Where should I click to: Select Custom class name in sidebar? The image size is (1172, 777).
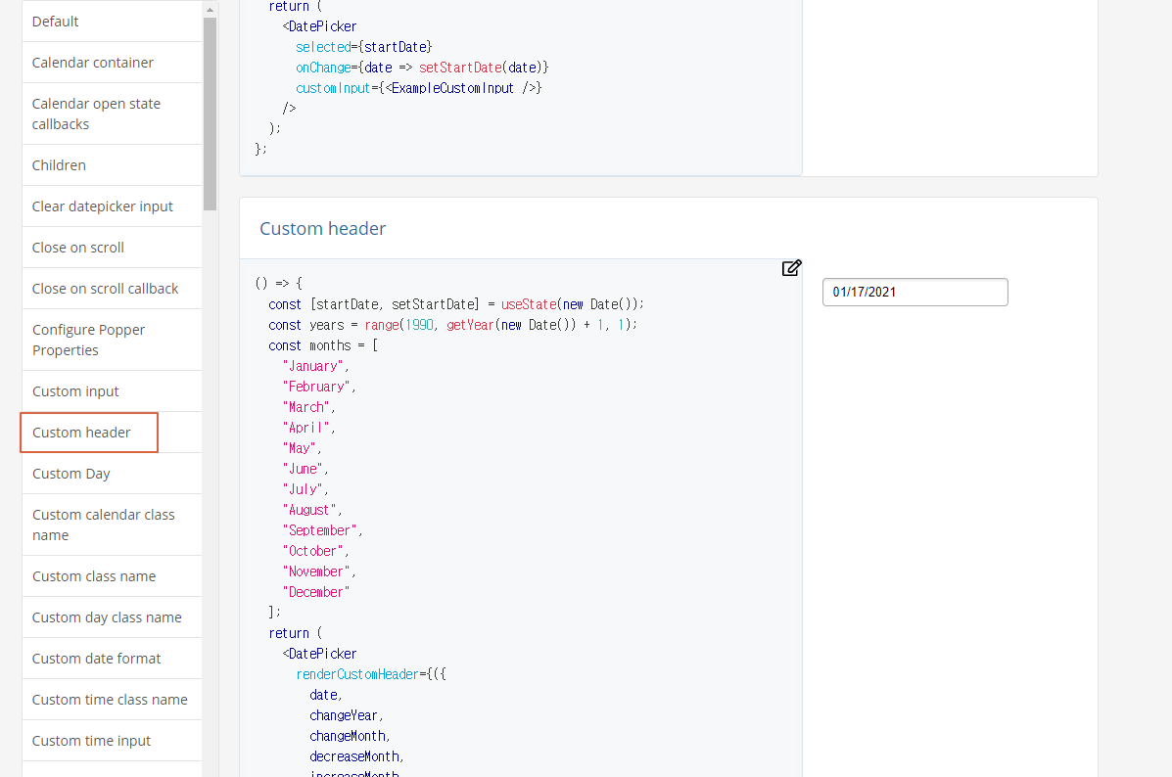click(93, 575)
